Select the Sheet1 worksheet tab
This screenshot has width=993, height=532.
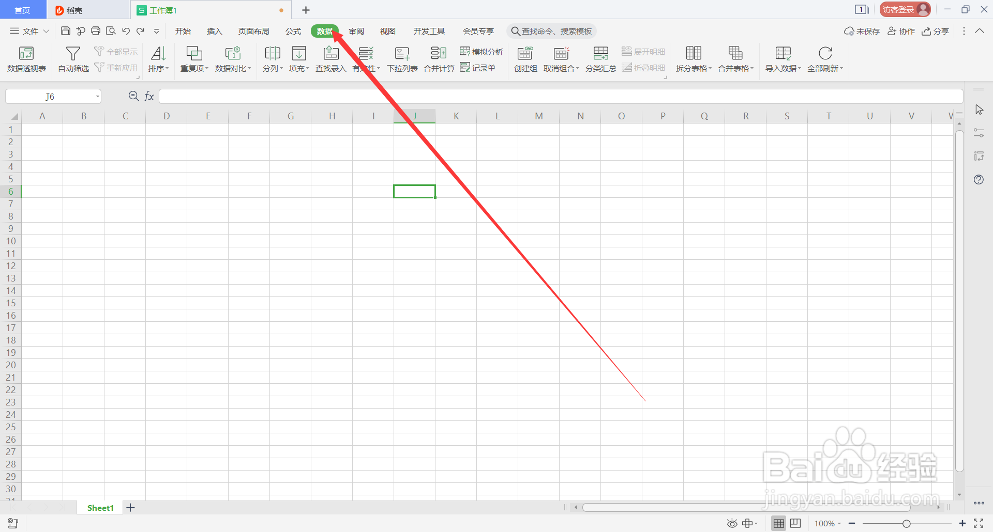pyautogui.click(x=100, y=508)
